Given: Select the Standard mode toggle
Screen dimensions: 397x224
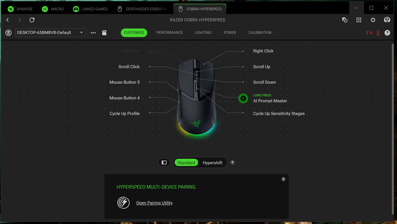Looking at the screenshot, I should click(x=186, y=163).
